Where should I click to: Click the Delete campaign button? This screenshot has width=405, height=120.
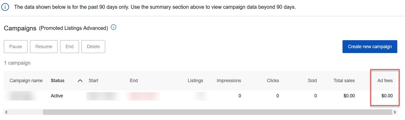93,47
